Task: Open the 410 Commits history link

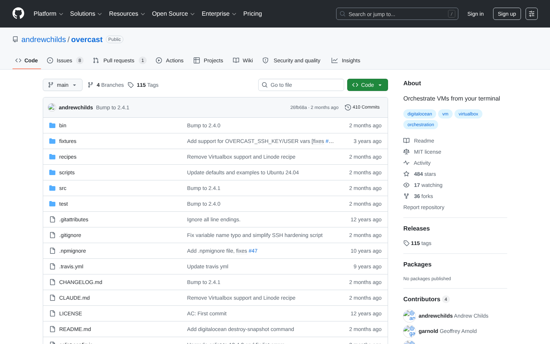Action: [362, 107]
